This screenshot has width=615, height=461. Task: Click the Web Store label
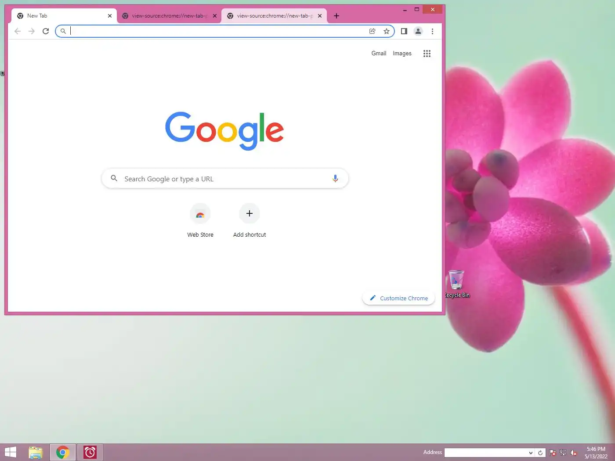pyautogui.click(x=200, y=235)
